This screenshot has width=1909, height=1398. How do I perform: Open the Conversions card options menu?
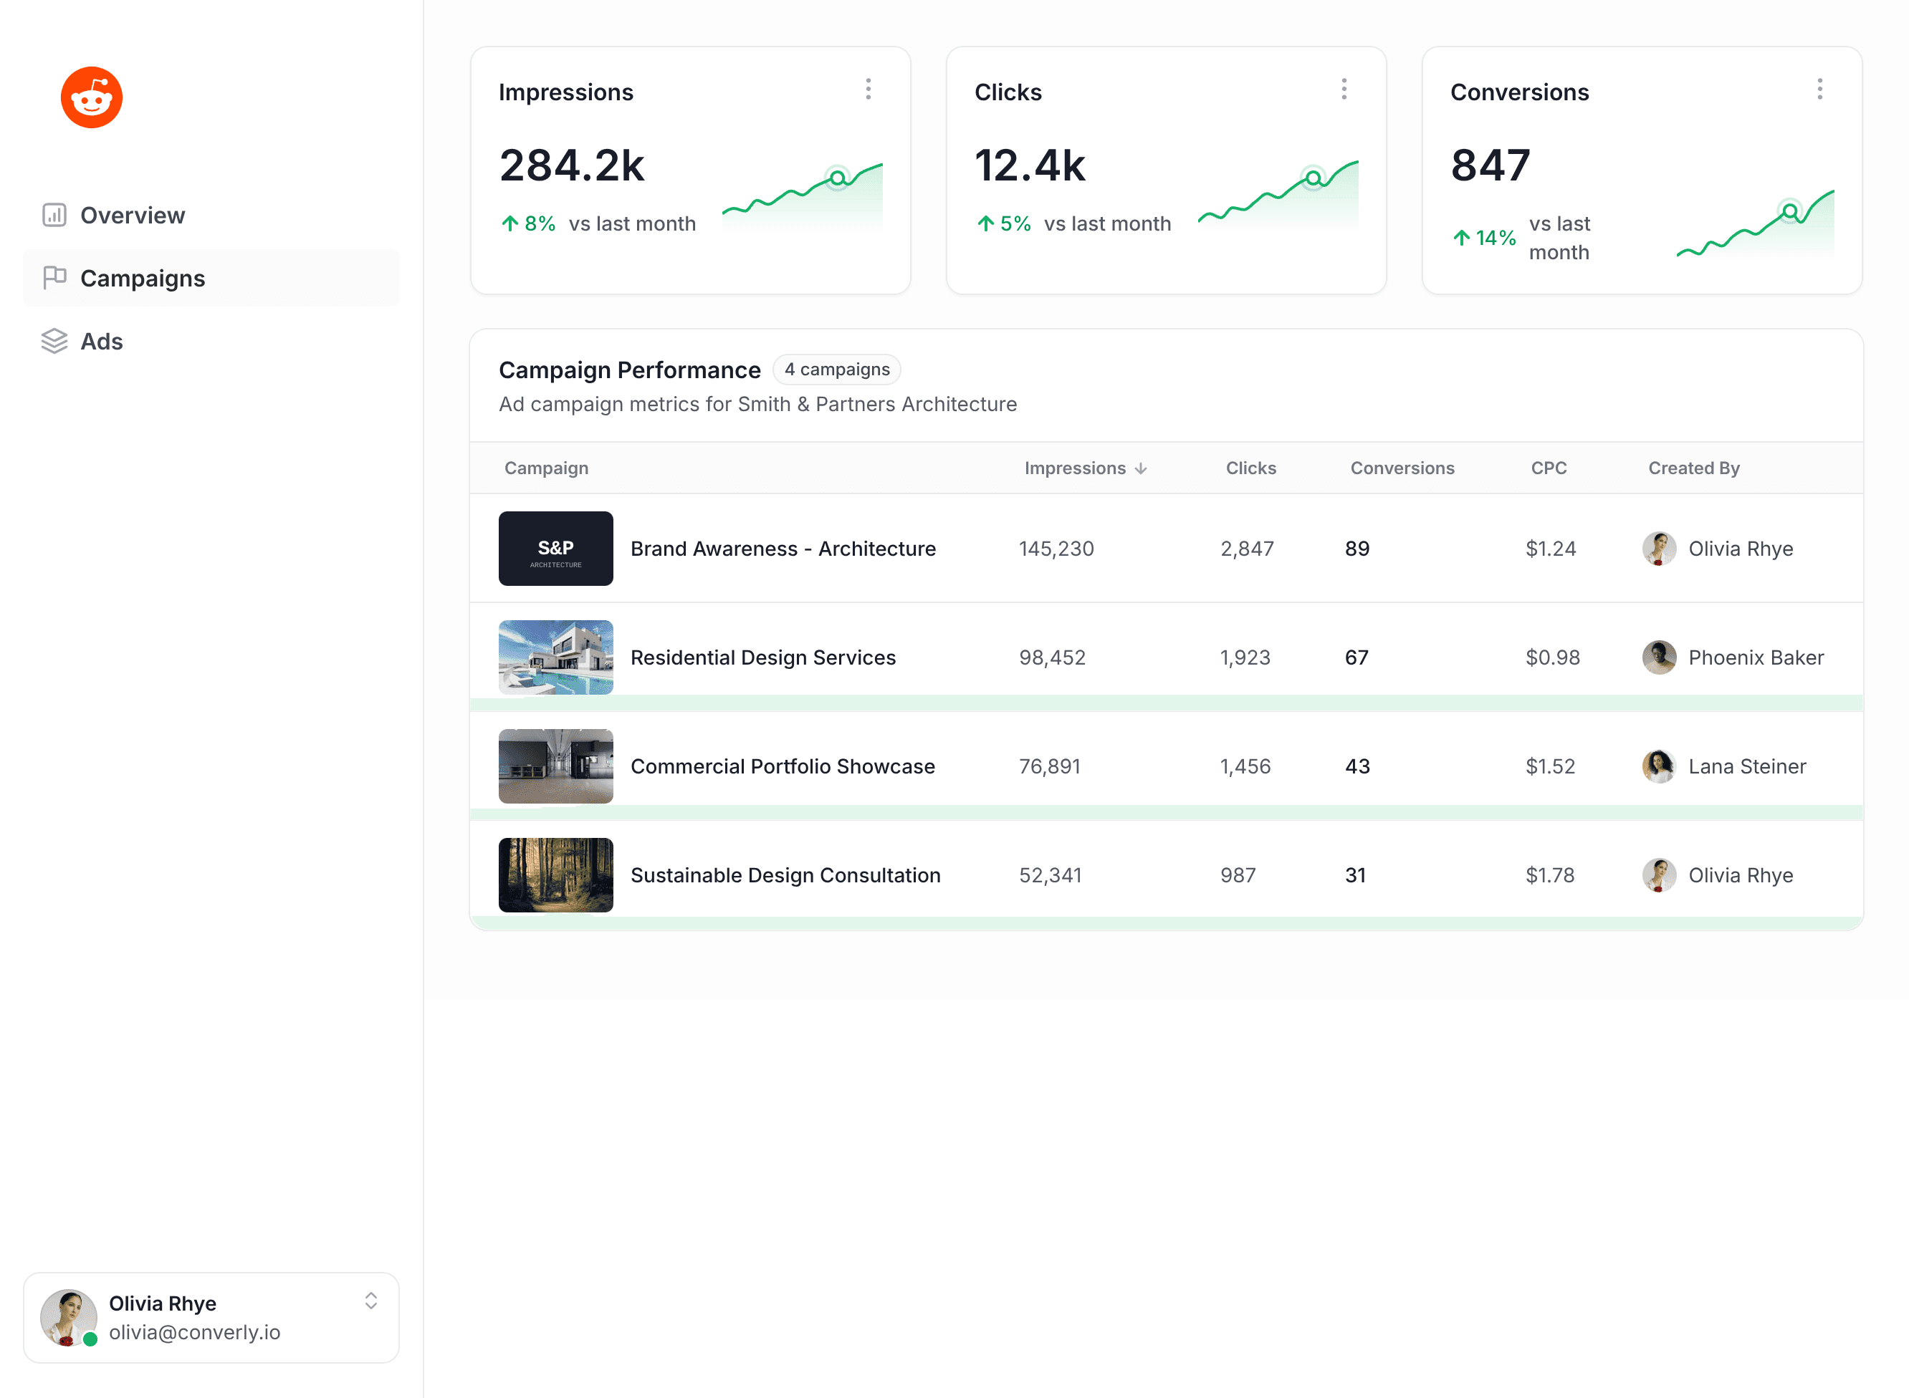click(x=1819, y=89)
